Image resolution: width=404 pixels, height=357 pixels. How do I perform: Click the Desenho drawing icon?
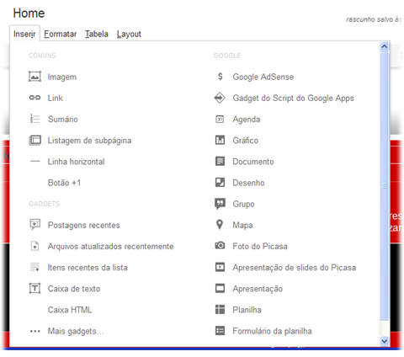(x=220, y=183)
